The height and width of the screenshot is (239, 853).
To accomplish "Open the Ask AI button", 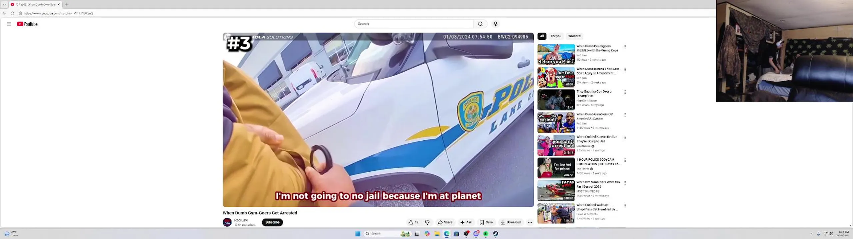I will [x=466, y=222].
